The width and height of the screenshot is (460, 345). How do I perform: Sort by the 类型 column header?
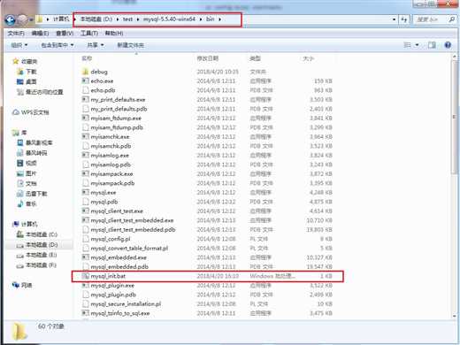(255, 58)
